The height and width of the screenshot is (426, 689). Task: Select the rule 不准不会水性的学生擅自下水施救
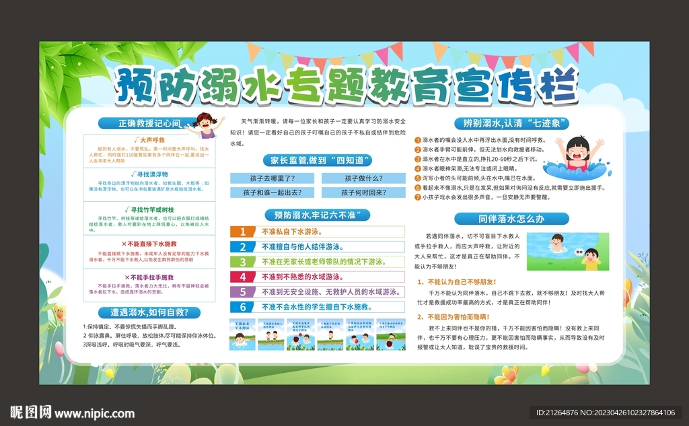(x=318, y=307)
